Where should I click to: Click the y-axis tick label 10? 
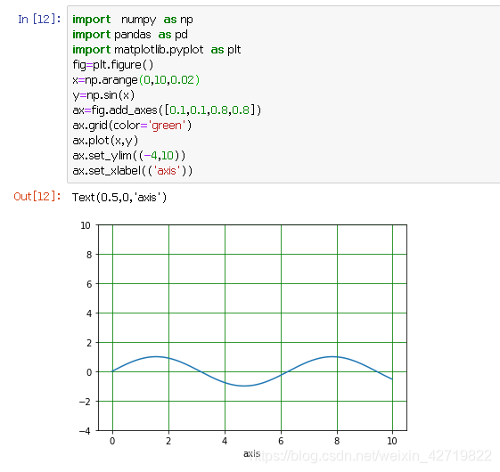click(86, 225)
